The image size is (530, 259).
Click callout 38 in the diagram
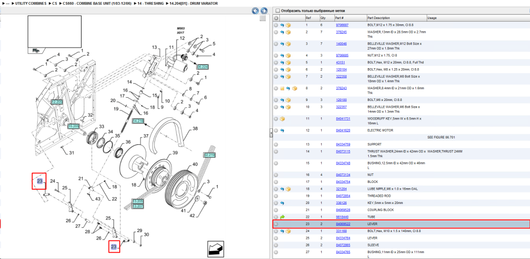click(195, 128)
